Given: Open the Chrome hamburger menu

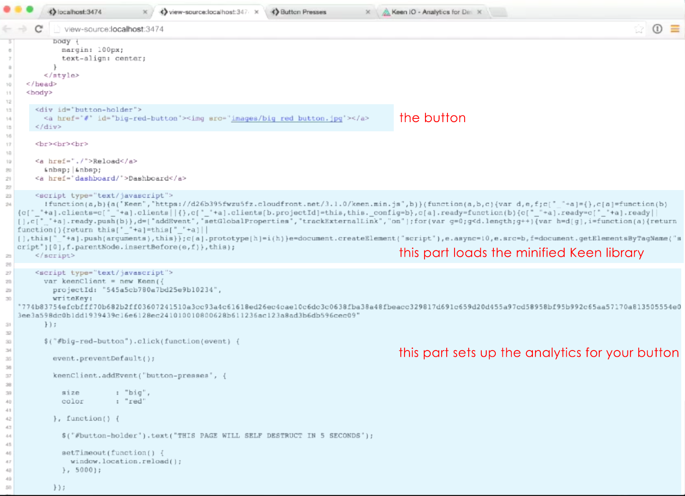Looking at the screenshot, I should (675, 29).
